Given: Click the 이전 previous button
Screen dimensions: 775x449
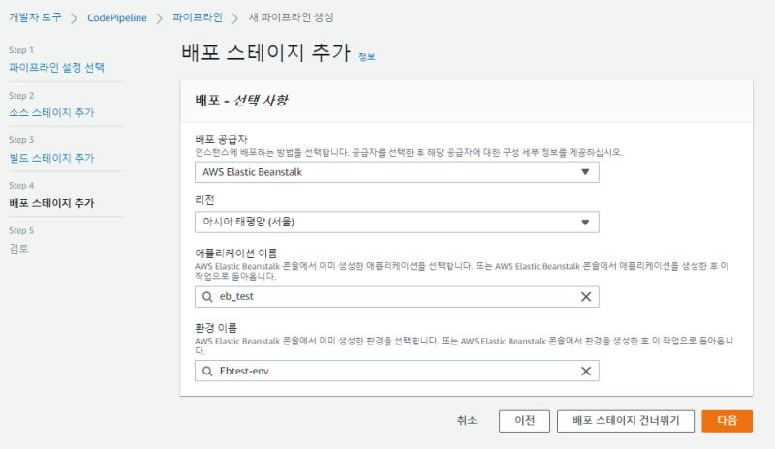Looking at the screenshot, I should tap(525, 421).
